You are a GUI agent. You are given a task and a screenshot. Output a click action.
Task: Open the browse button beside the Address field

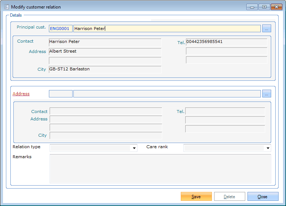coord(267,94)
